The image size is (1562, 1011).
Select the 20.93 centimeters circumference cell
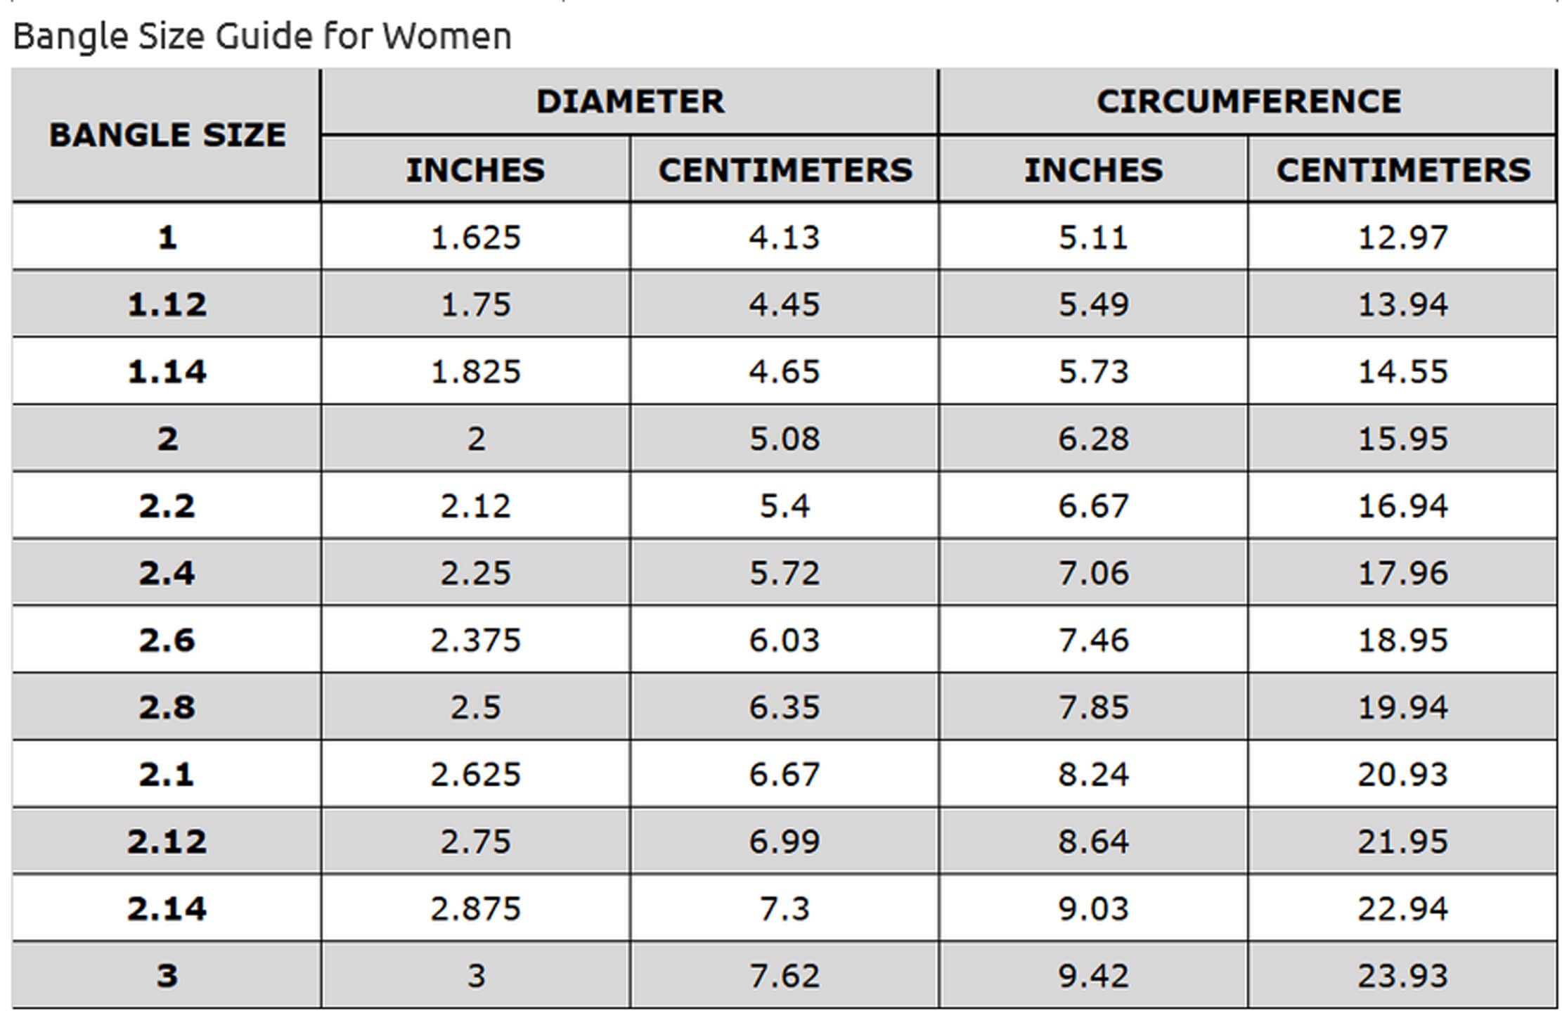[x=1402, y=774]
